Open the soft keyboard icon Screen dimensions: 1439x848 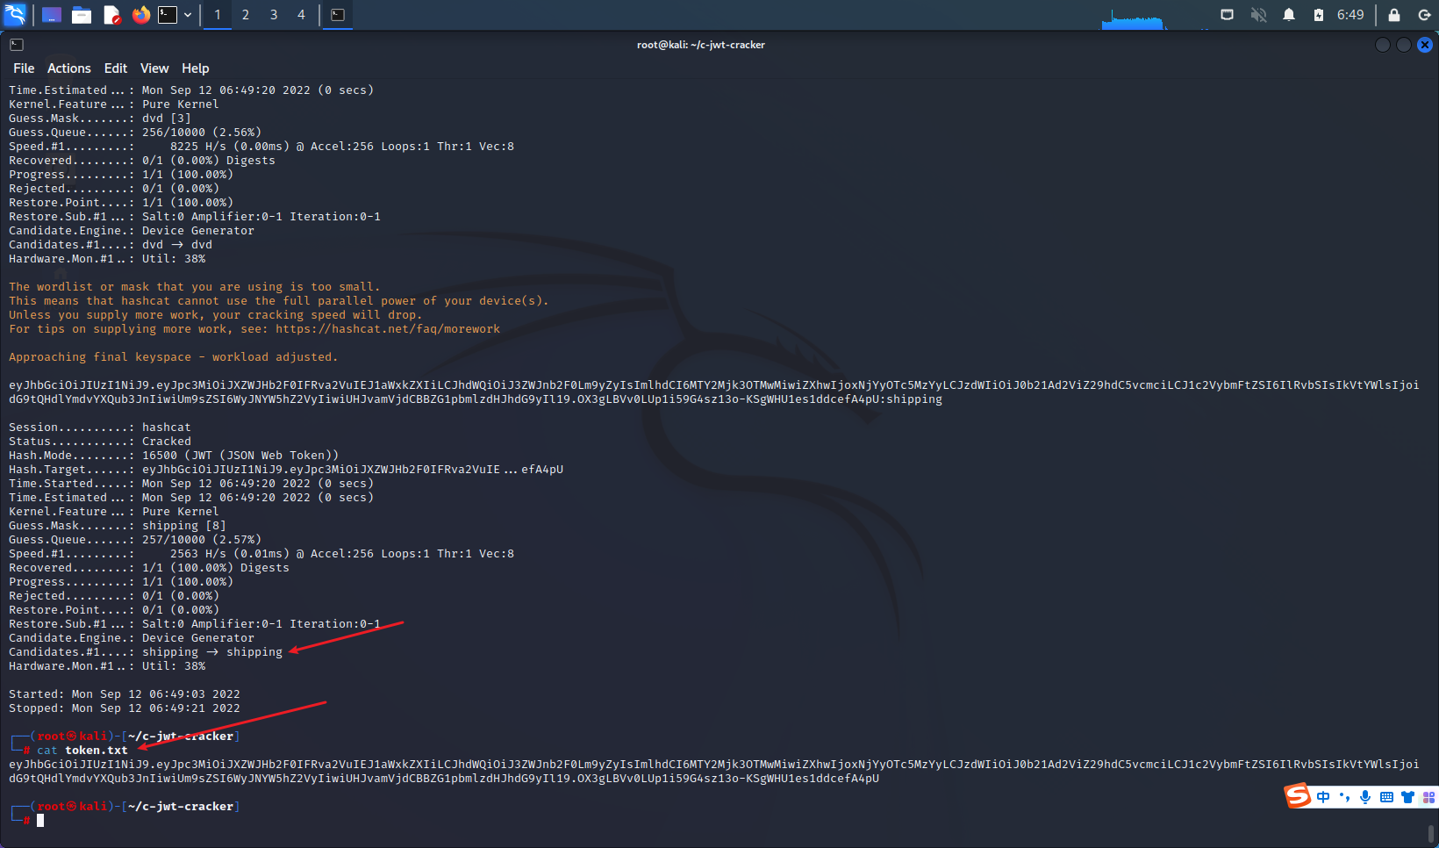coord(1386,797)
